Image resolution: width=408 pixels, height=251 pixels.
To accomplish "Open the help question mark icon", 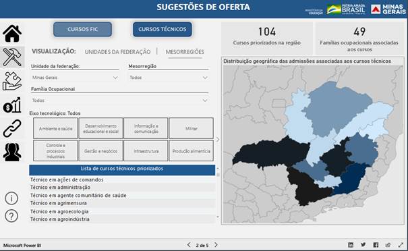I will pyautogui.click(x=11, y=216).
